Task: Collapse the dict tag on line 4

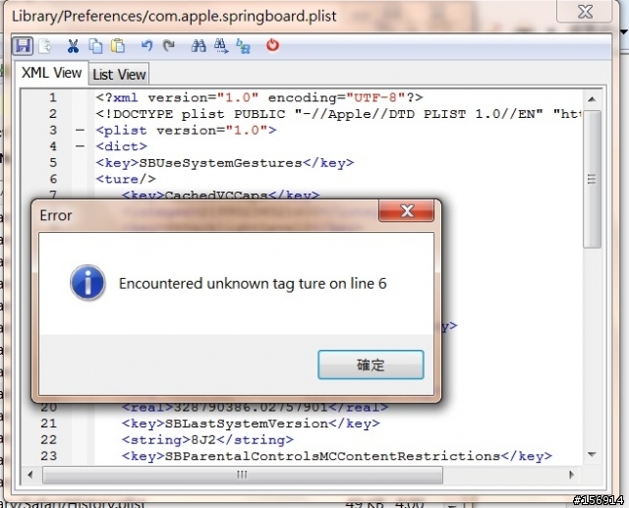Action: click(x=81, y=146)
